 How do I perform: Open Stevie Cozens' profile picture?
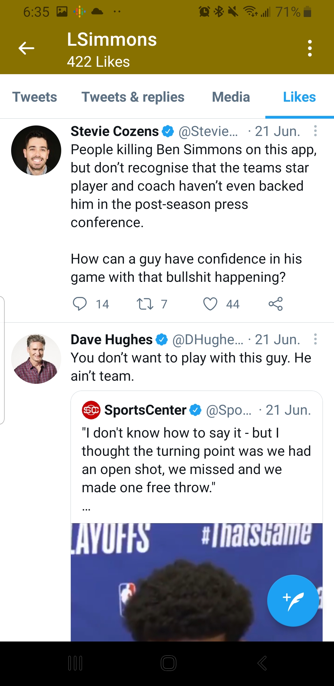(x=36, y=150)
